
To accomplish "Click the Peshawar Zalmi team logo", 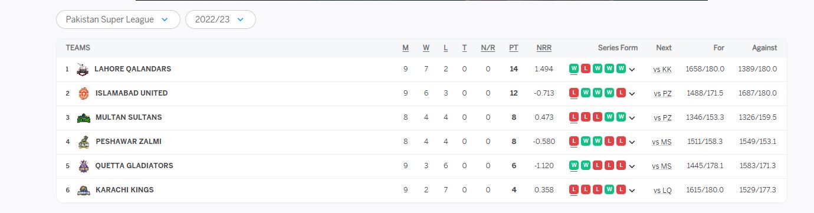I will point(83,142).
